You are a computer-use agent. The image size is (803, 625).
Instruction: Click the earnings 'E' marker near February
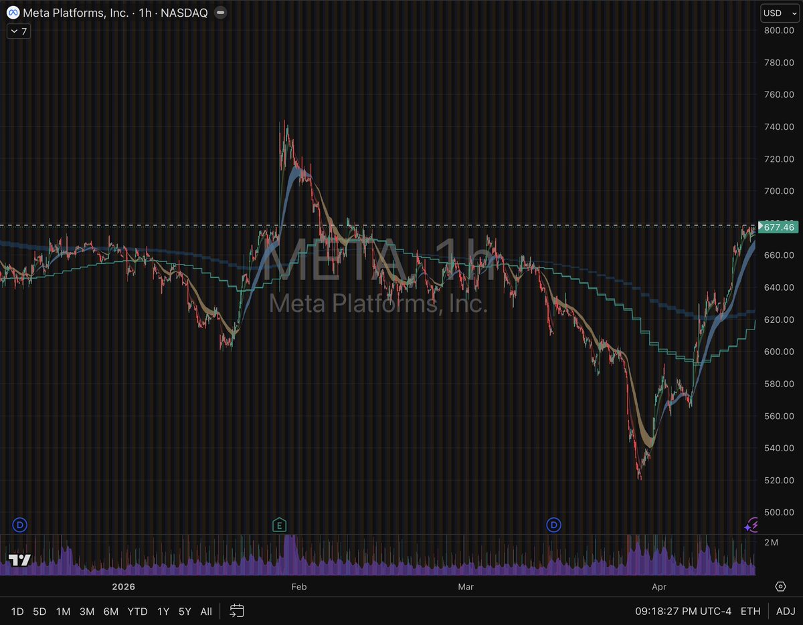(280, 525)
